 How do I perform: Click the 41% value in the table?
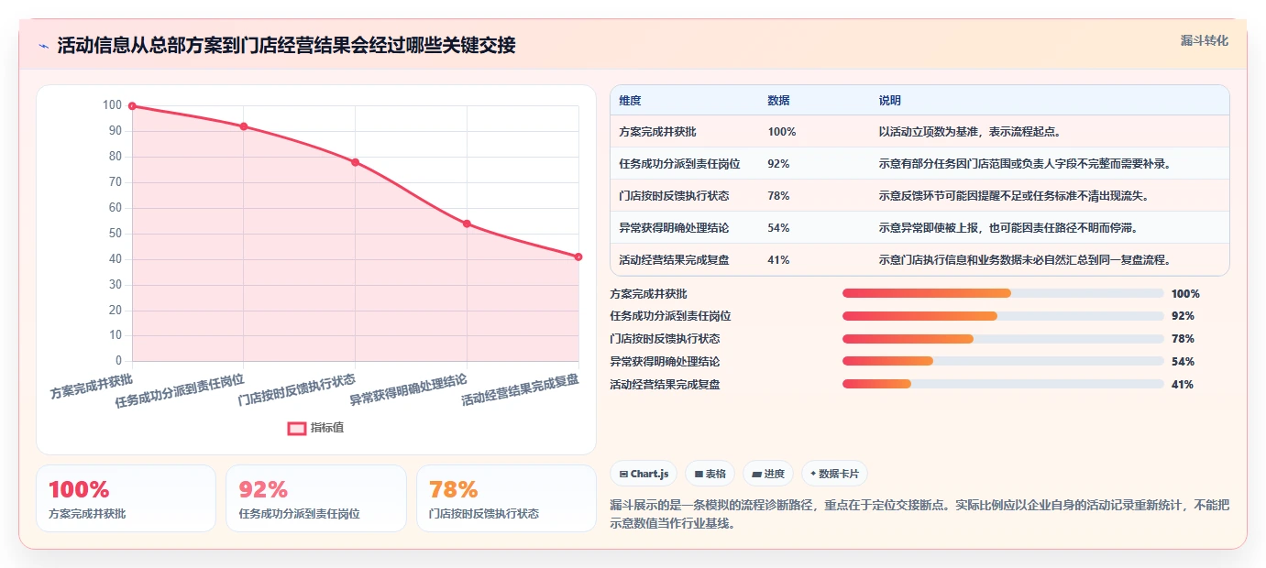779,260
